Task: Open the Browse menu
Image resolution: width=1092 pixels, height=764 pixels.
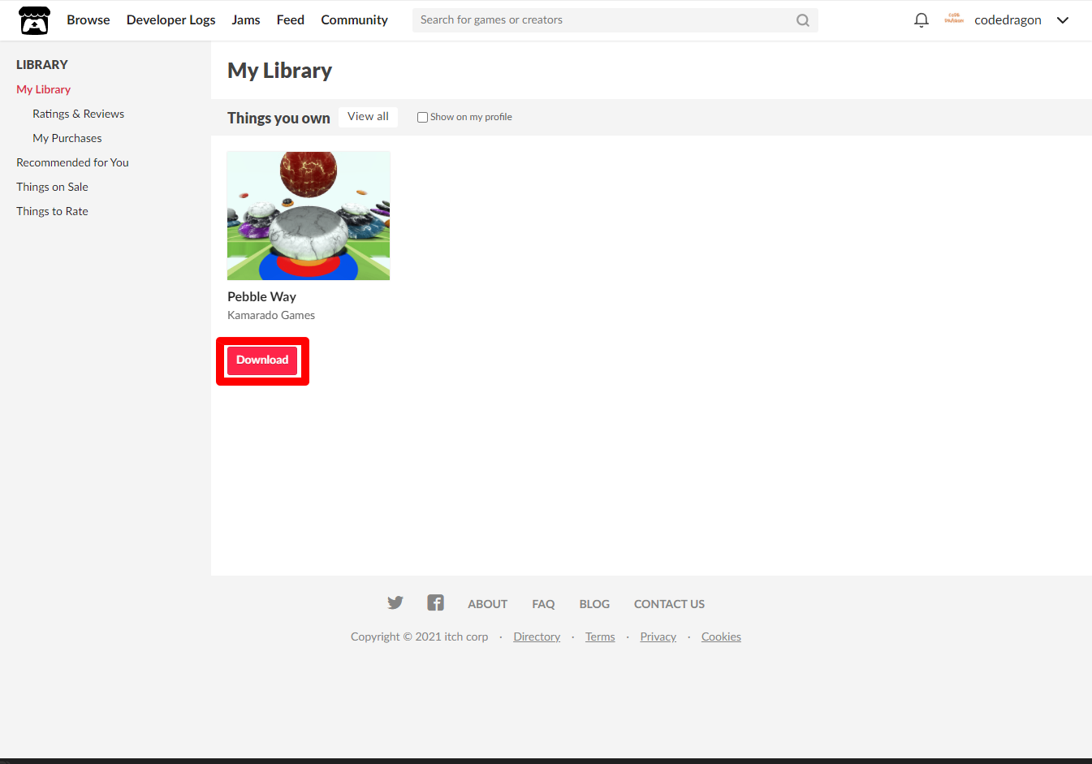Action: click(88, 19)
